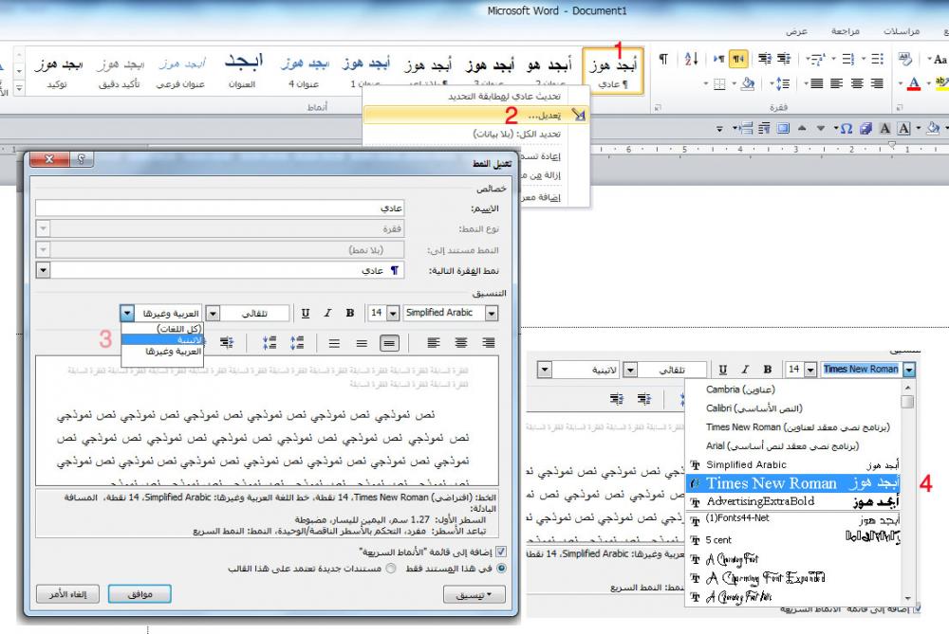
Task: Click the Bold button in the style dialog
Action: pyautogui.click(x=349, y=313)
